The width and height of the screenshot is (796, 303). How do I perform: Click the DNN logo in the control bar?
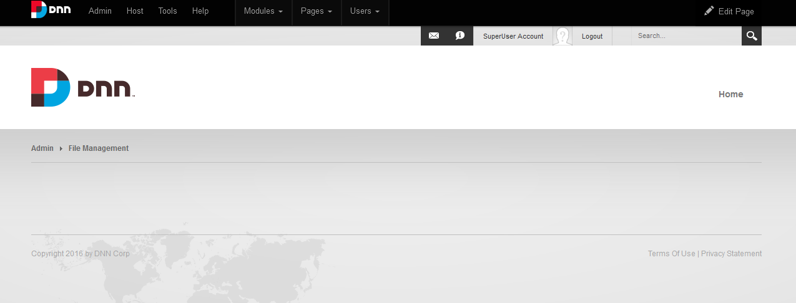pos(51,9)
